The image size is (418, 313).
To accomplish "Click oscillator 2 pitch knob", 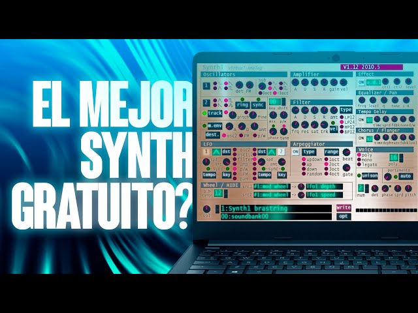I will point(233,115).
